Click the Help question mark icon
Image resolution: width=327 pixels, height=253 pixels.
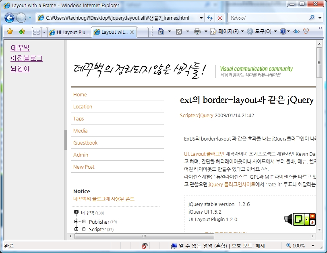click(283, 31)
